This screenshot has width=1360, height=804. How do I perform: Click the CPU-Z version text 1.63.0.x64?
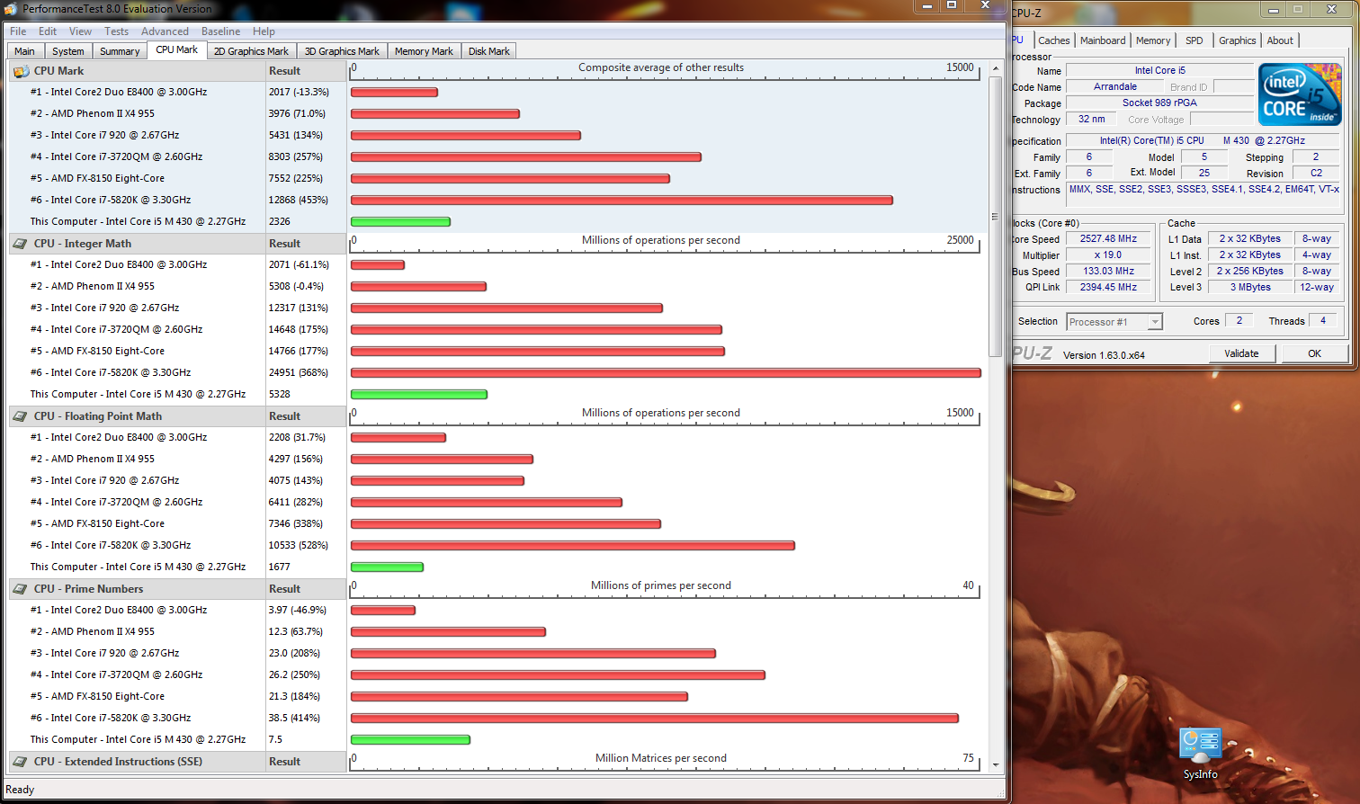click(1104, 355)
